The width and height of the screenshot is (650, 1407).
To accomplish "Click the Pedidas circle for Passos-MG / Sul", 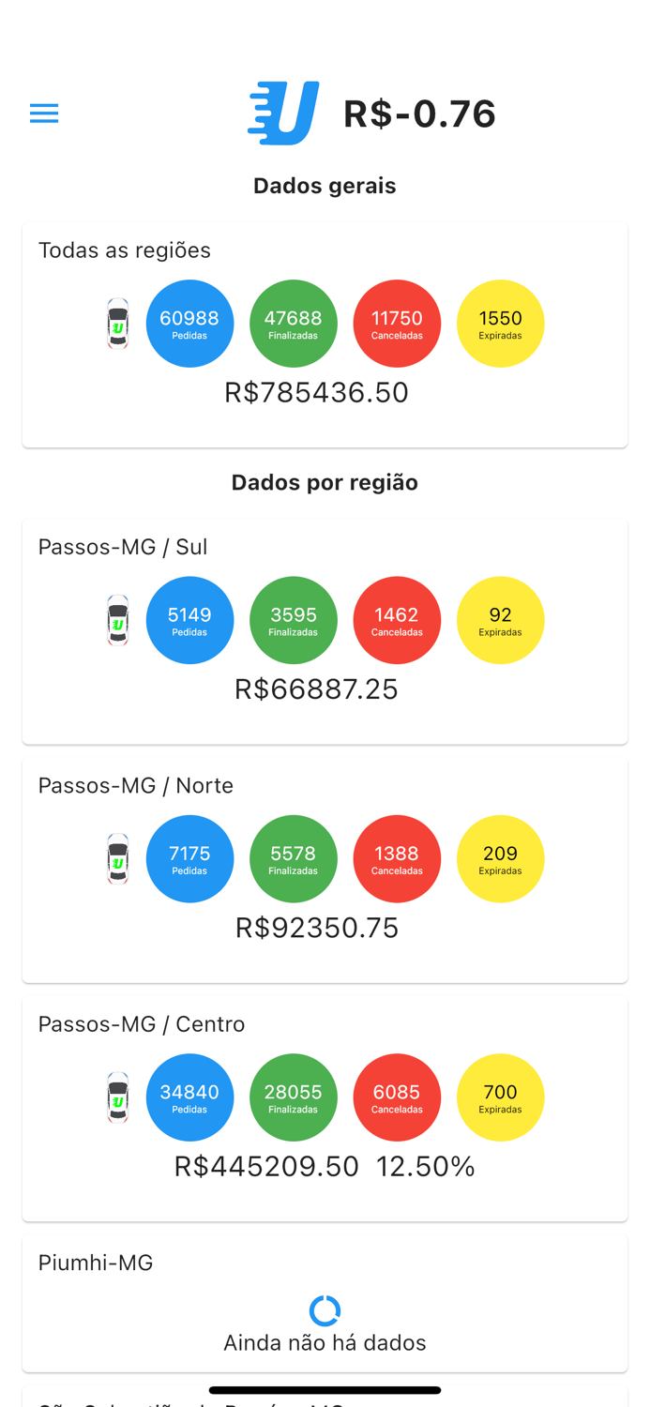I will pos(189,620).
